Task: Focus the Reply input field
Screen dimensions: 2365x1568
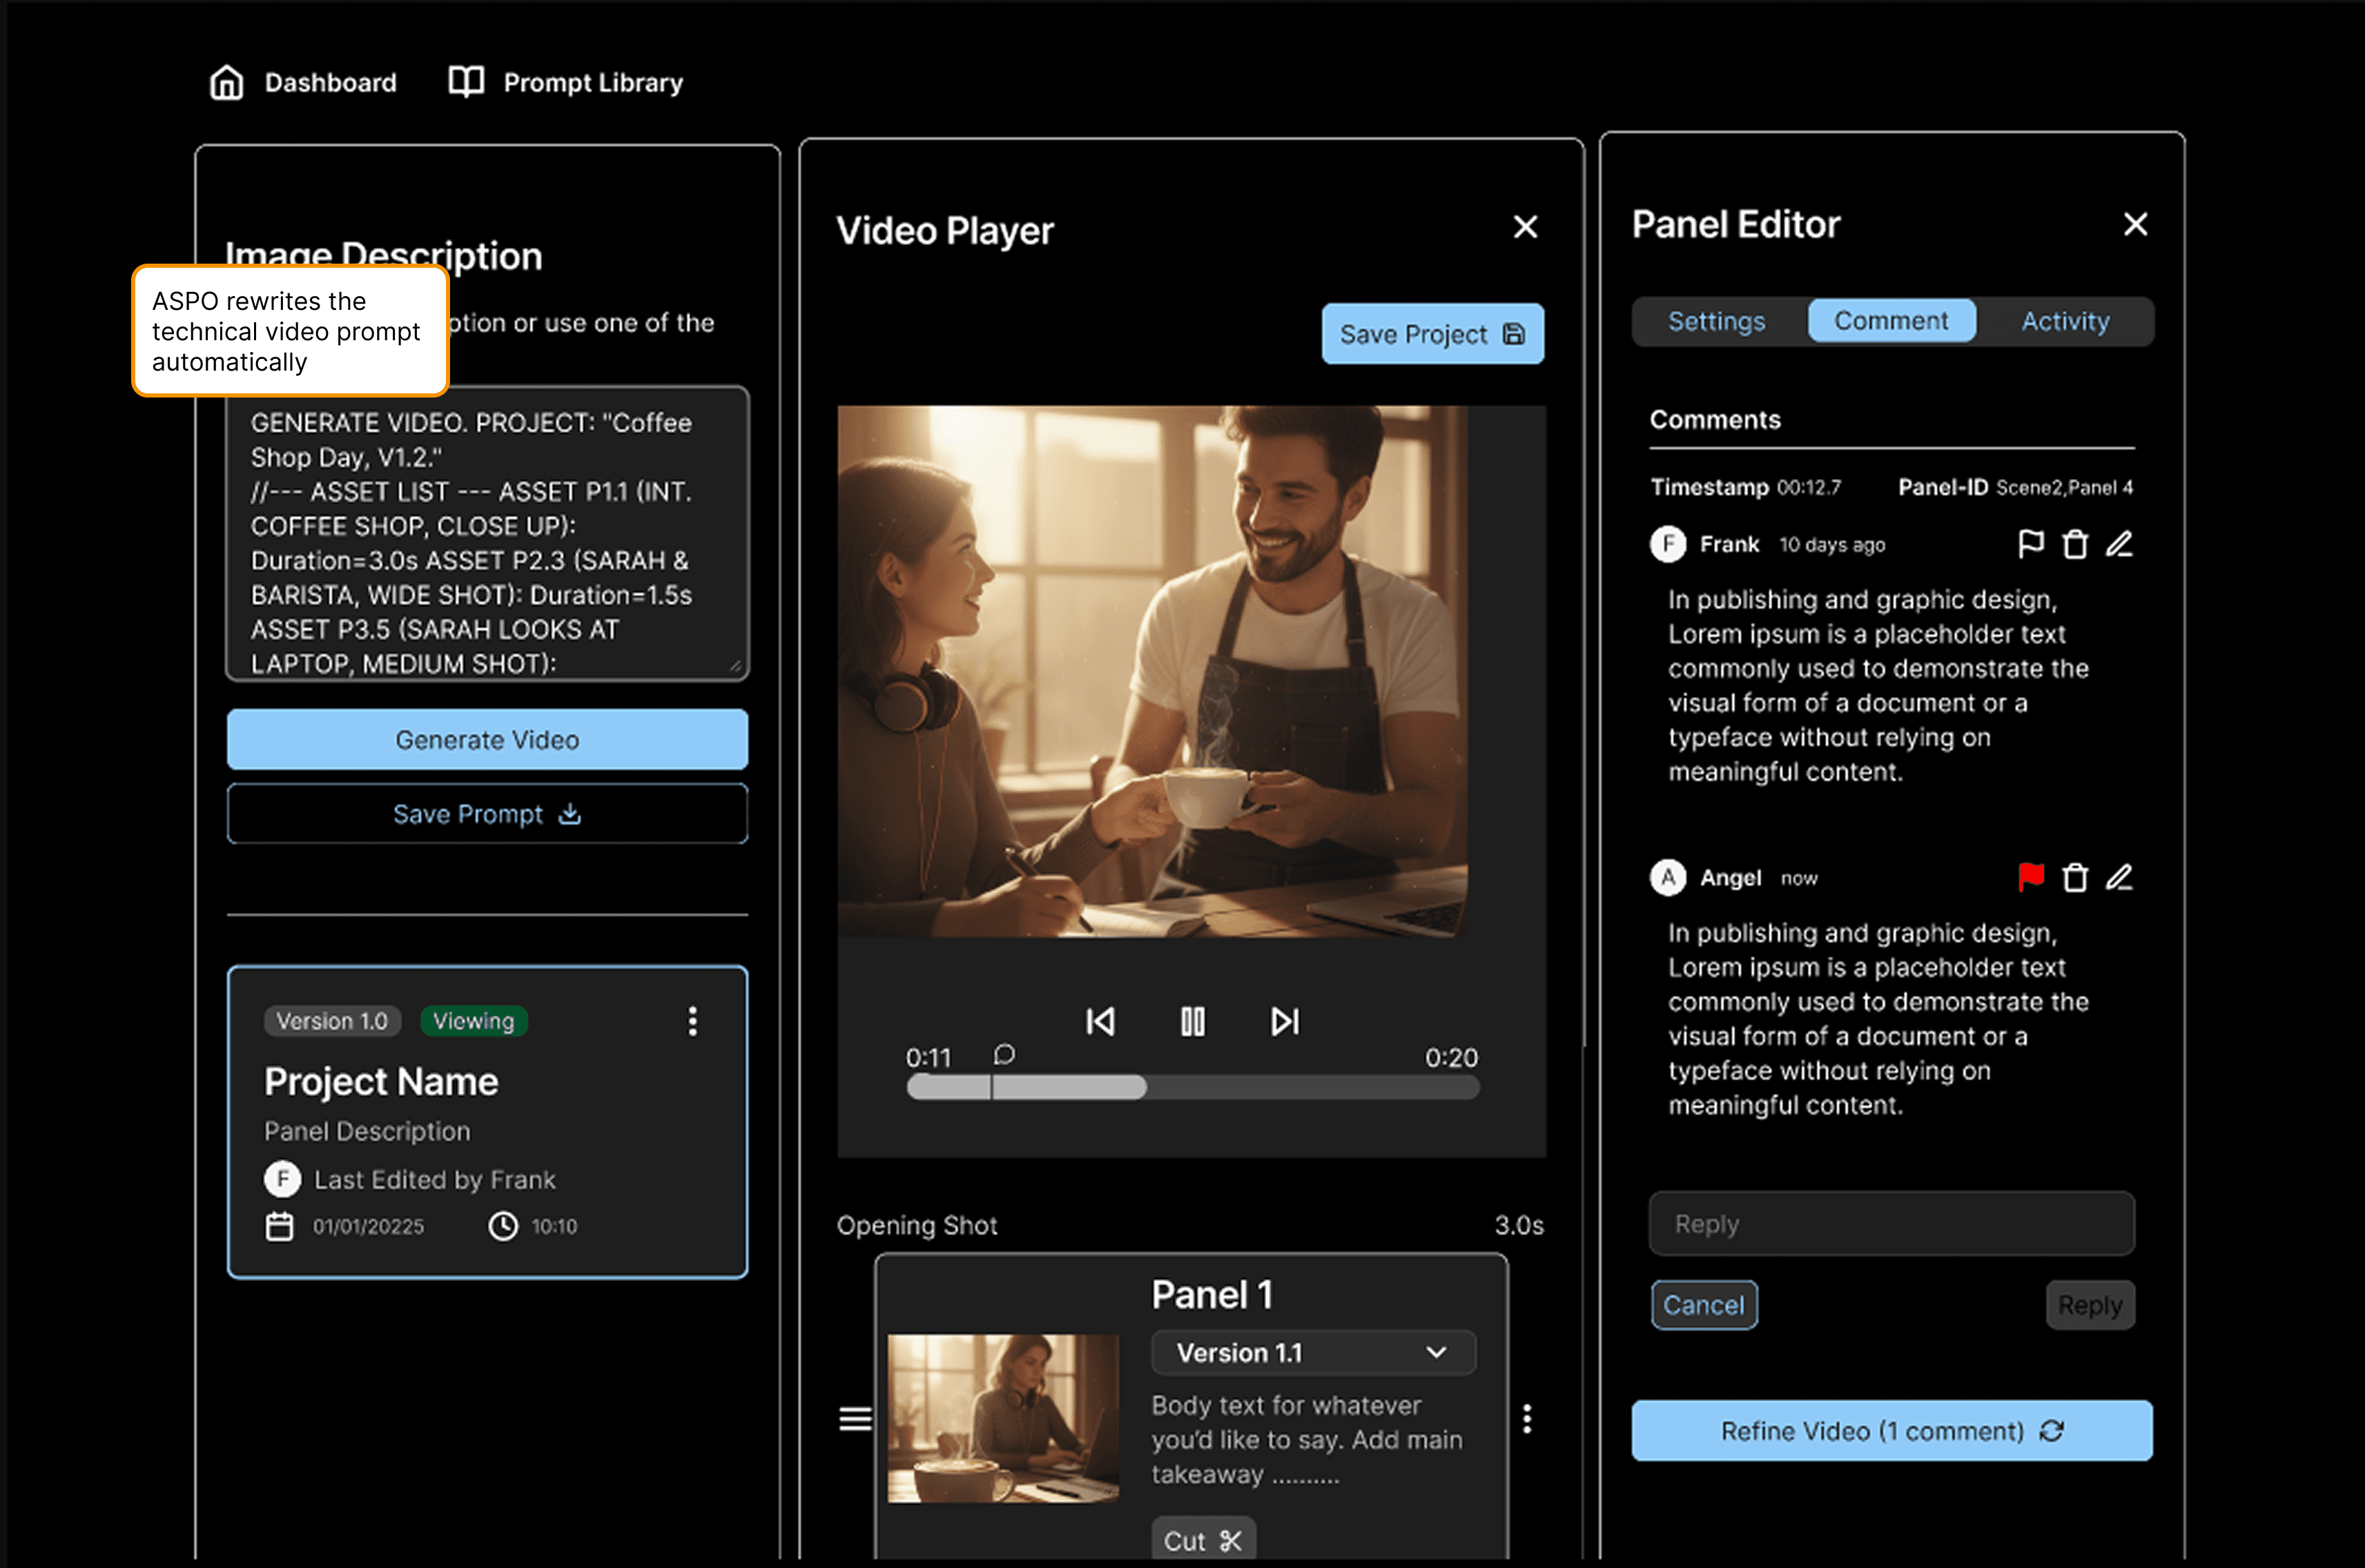Action: pos(1891,1224)
